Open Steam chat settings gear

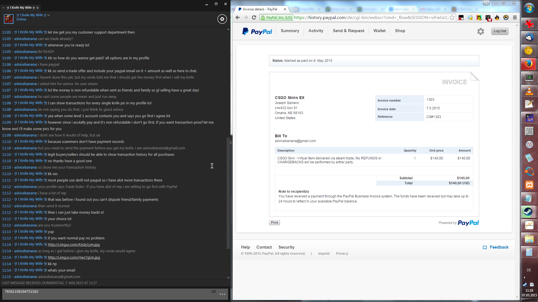[x=222, y=19]
